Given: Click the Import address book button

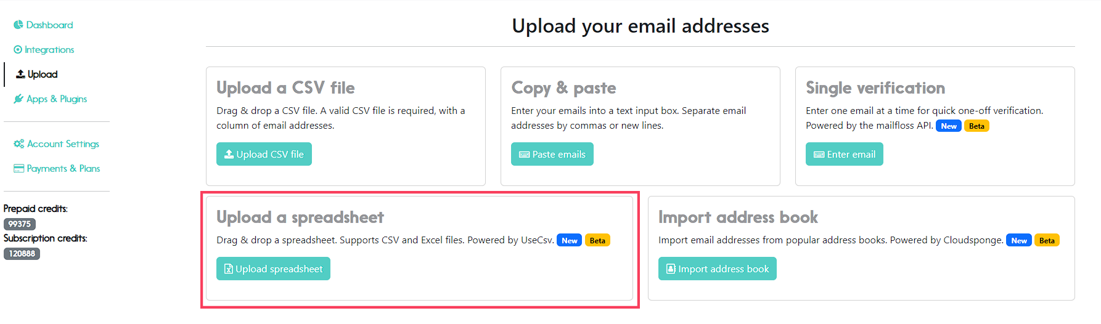Looking at the screenshot, I should [x=718, y=269].
